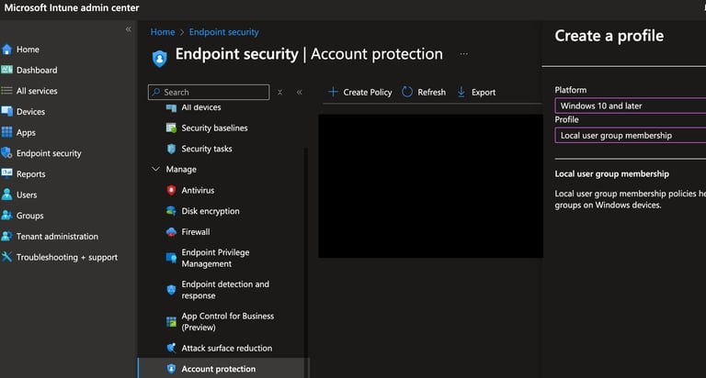Click the Security baselines icon
The height and width of the screenshot is (378, 706).
pos(171,128)
